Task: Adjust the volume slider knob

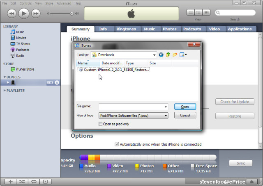Action: tap(72, 14)
